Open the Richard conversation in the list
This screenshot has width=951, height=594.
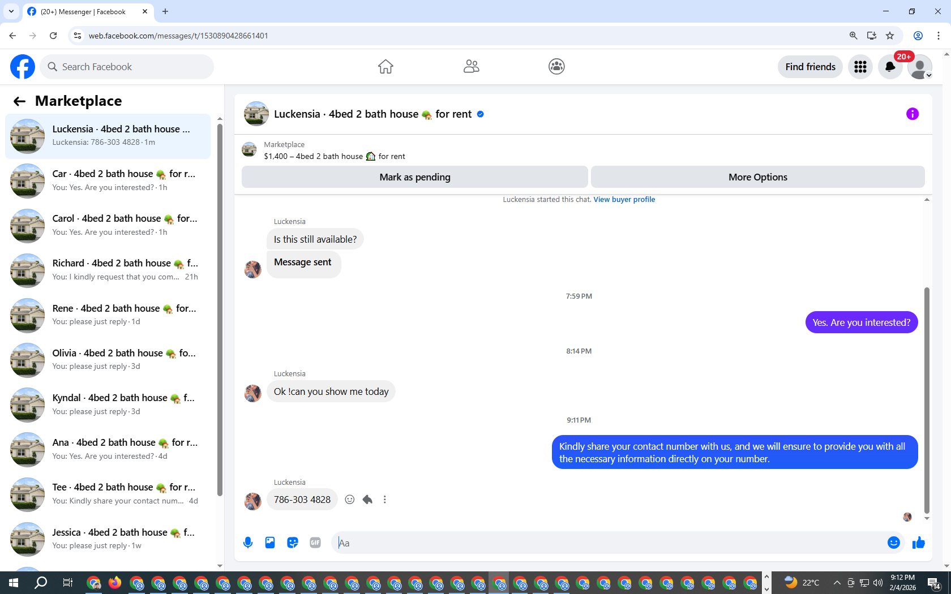tap(108, 270)
